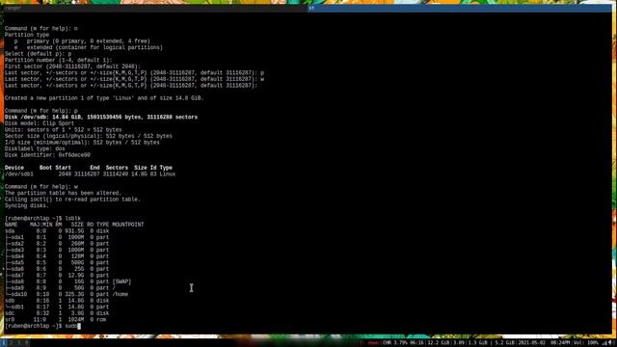
Task: Click the 'p primary' partition type line
Action: 82,41
